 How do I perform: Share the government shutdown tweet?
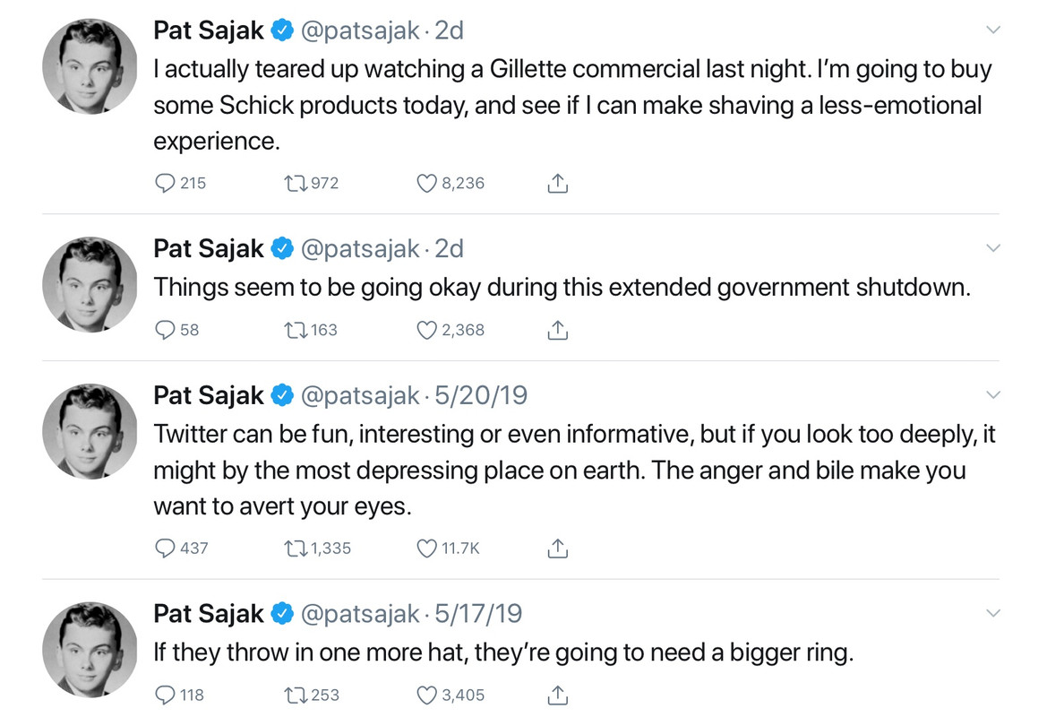point(557,330)
